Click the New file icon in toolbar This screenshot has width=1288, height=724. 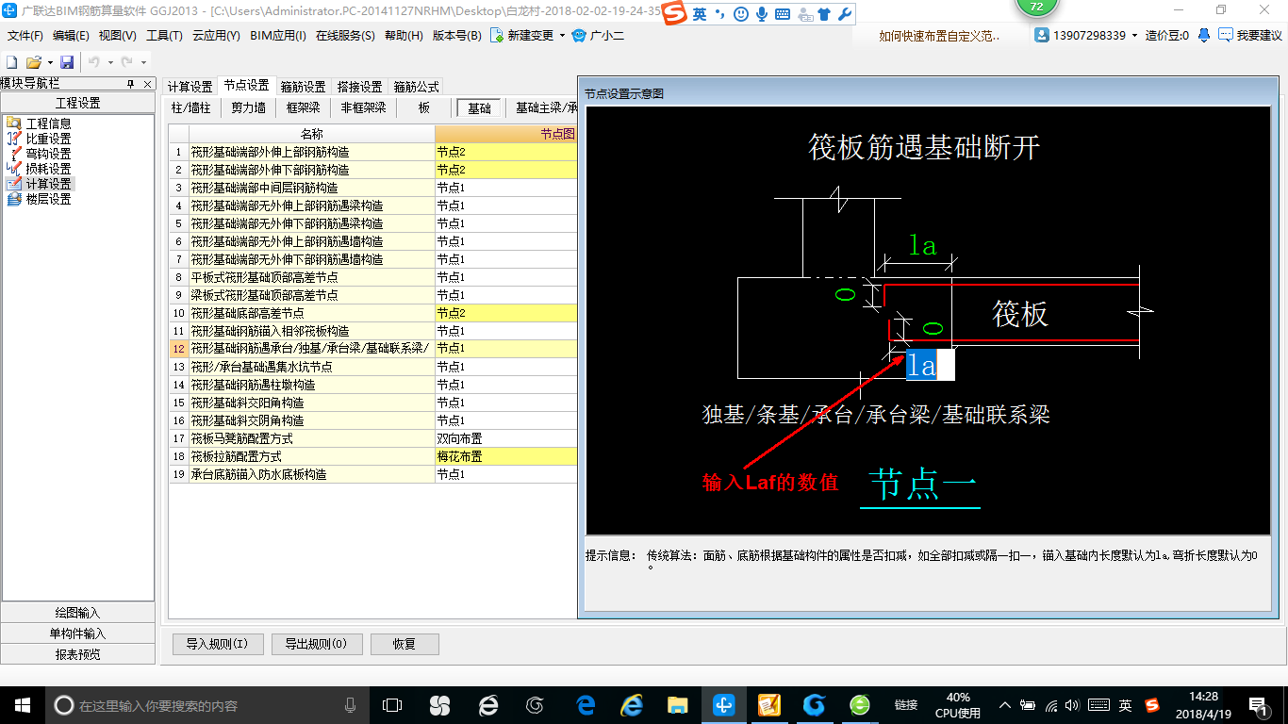point(12,62)
